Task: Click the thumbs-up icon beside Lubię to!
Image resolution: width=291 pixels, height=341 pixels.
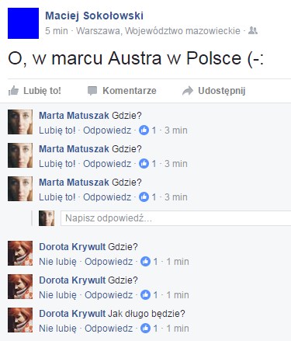Action: click(13, 91)
